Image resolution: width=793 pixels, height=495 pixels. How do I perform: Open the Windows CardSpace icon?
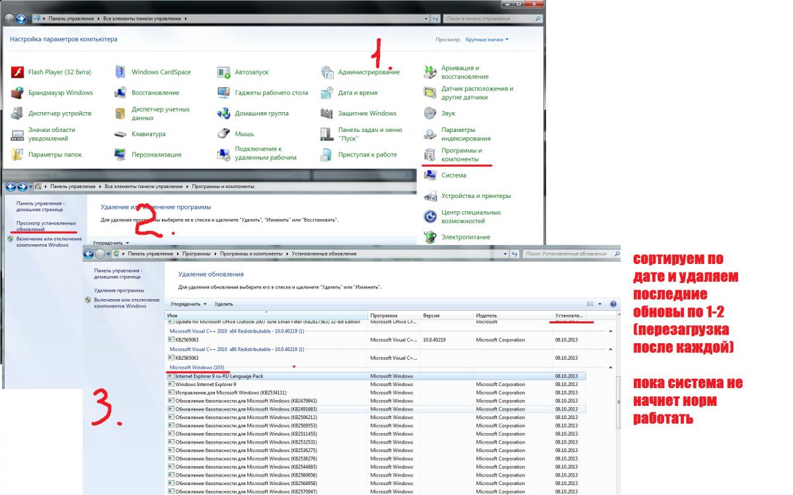point(121,72)
